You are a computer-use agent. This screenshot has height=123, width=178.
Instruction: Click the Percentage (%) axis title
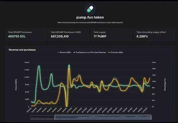(x=165, y=85)
